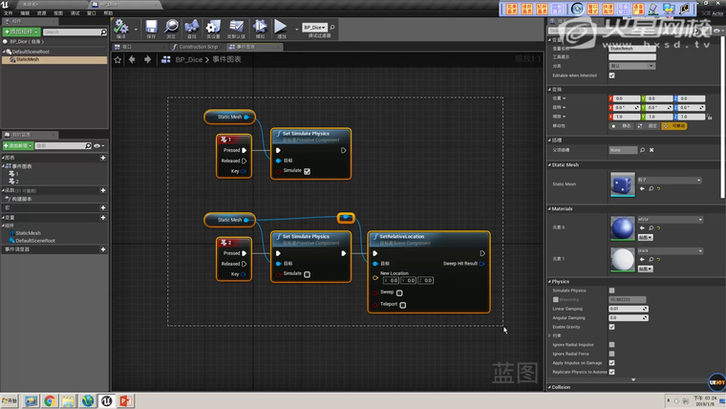Click the green Add Component button
726x409 pixels.
pyautogui.click(x=21, y=32)
